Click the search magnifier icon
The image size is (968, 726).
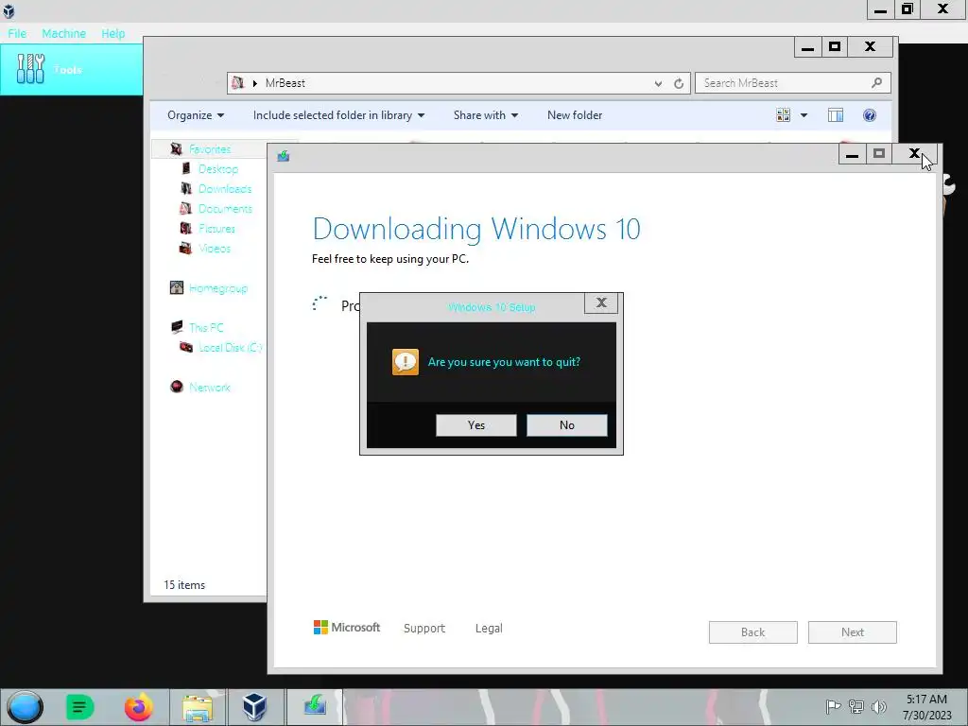(x=876, y=83)
